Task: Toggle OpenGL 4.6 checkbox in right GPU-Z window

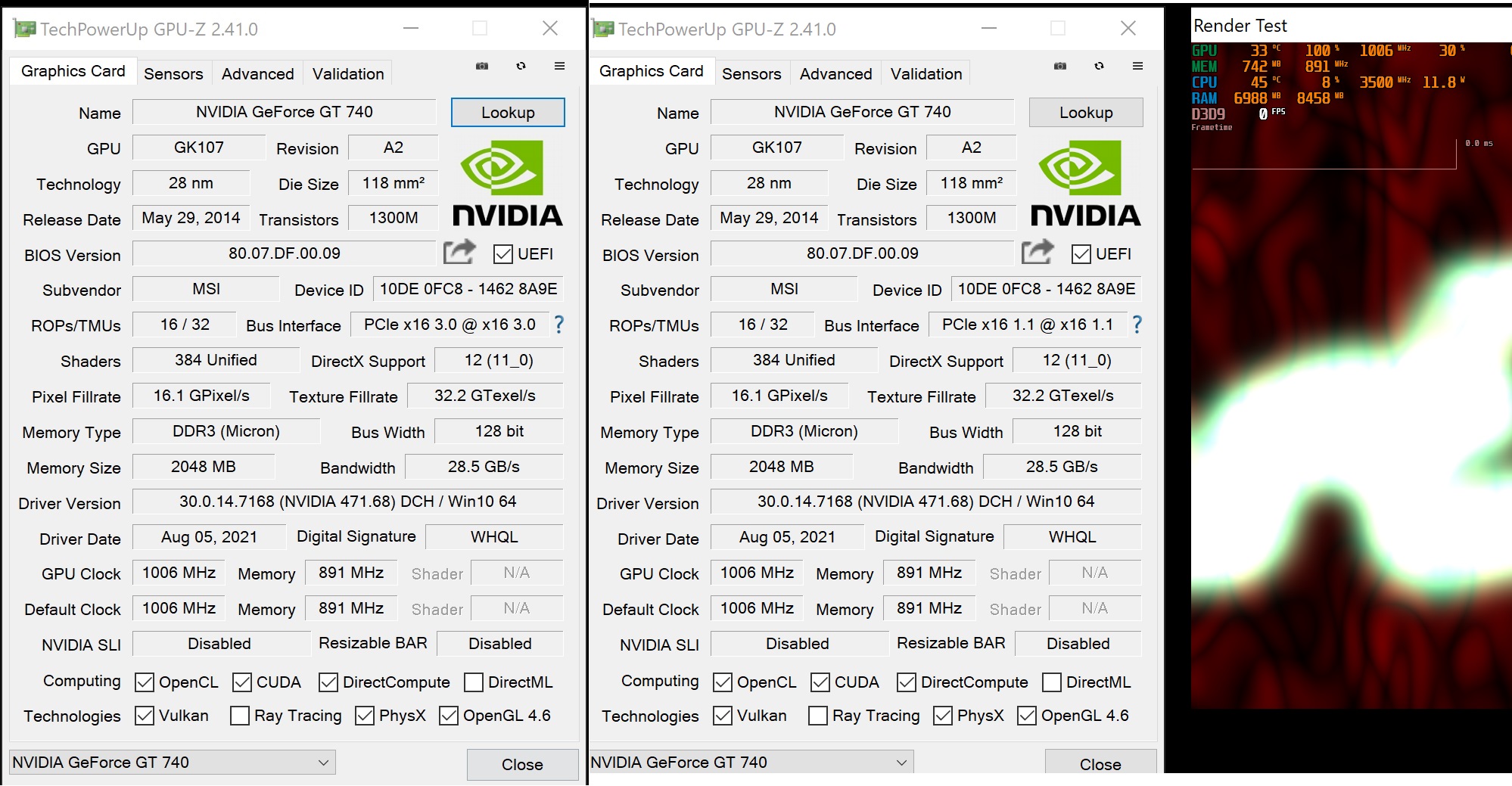Action: [x=1026, y=716]
